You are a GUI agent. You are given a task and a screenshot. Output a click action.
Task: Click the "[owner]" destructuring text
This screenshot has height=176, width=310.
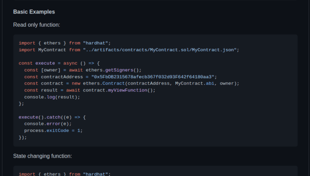click(x=50, y=70)
